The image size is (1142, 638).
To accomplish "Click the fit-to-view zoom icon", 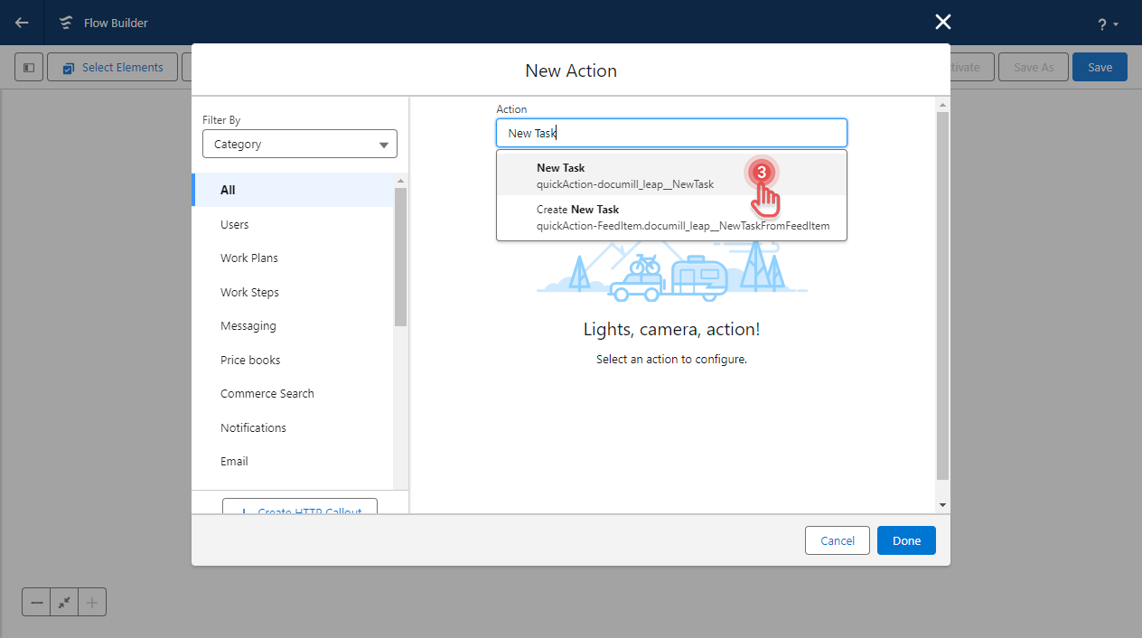I will click(63, 601).
